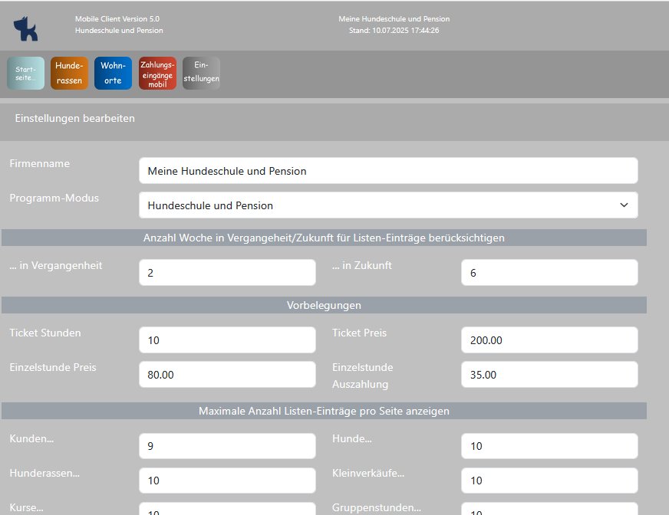Click the Hunde list entries field

(549, 446)
